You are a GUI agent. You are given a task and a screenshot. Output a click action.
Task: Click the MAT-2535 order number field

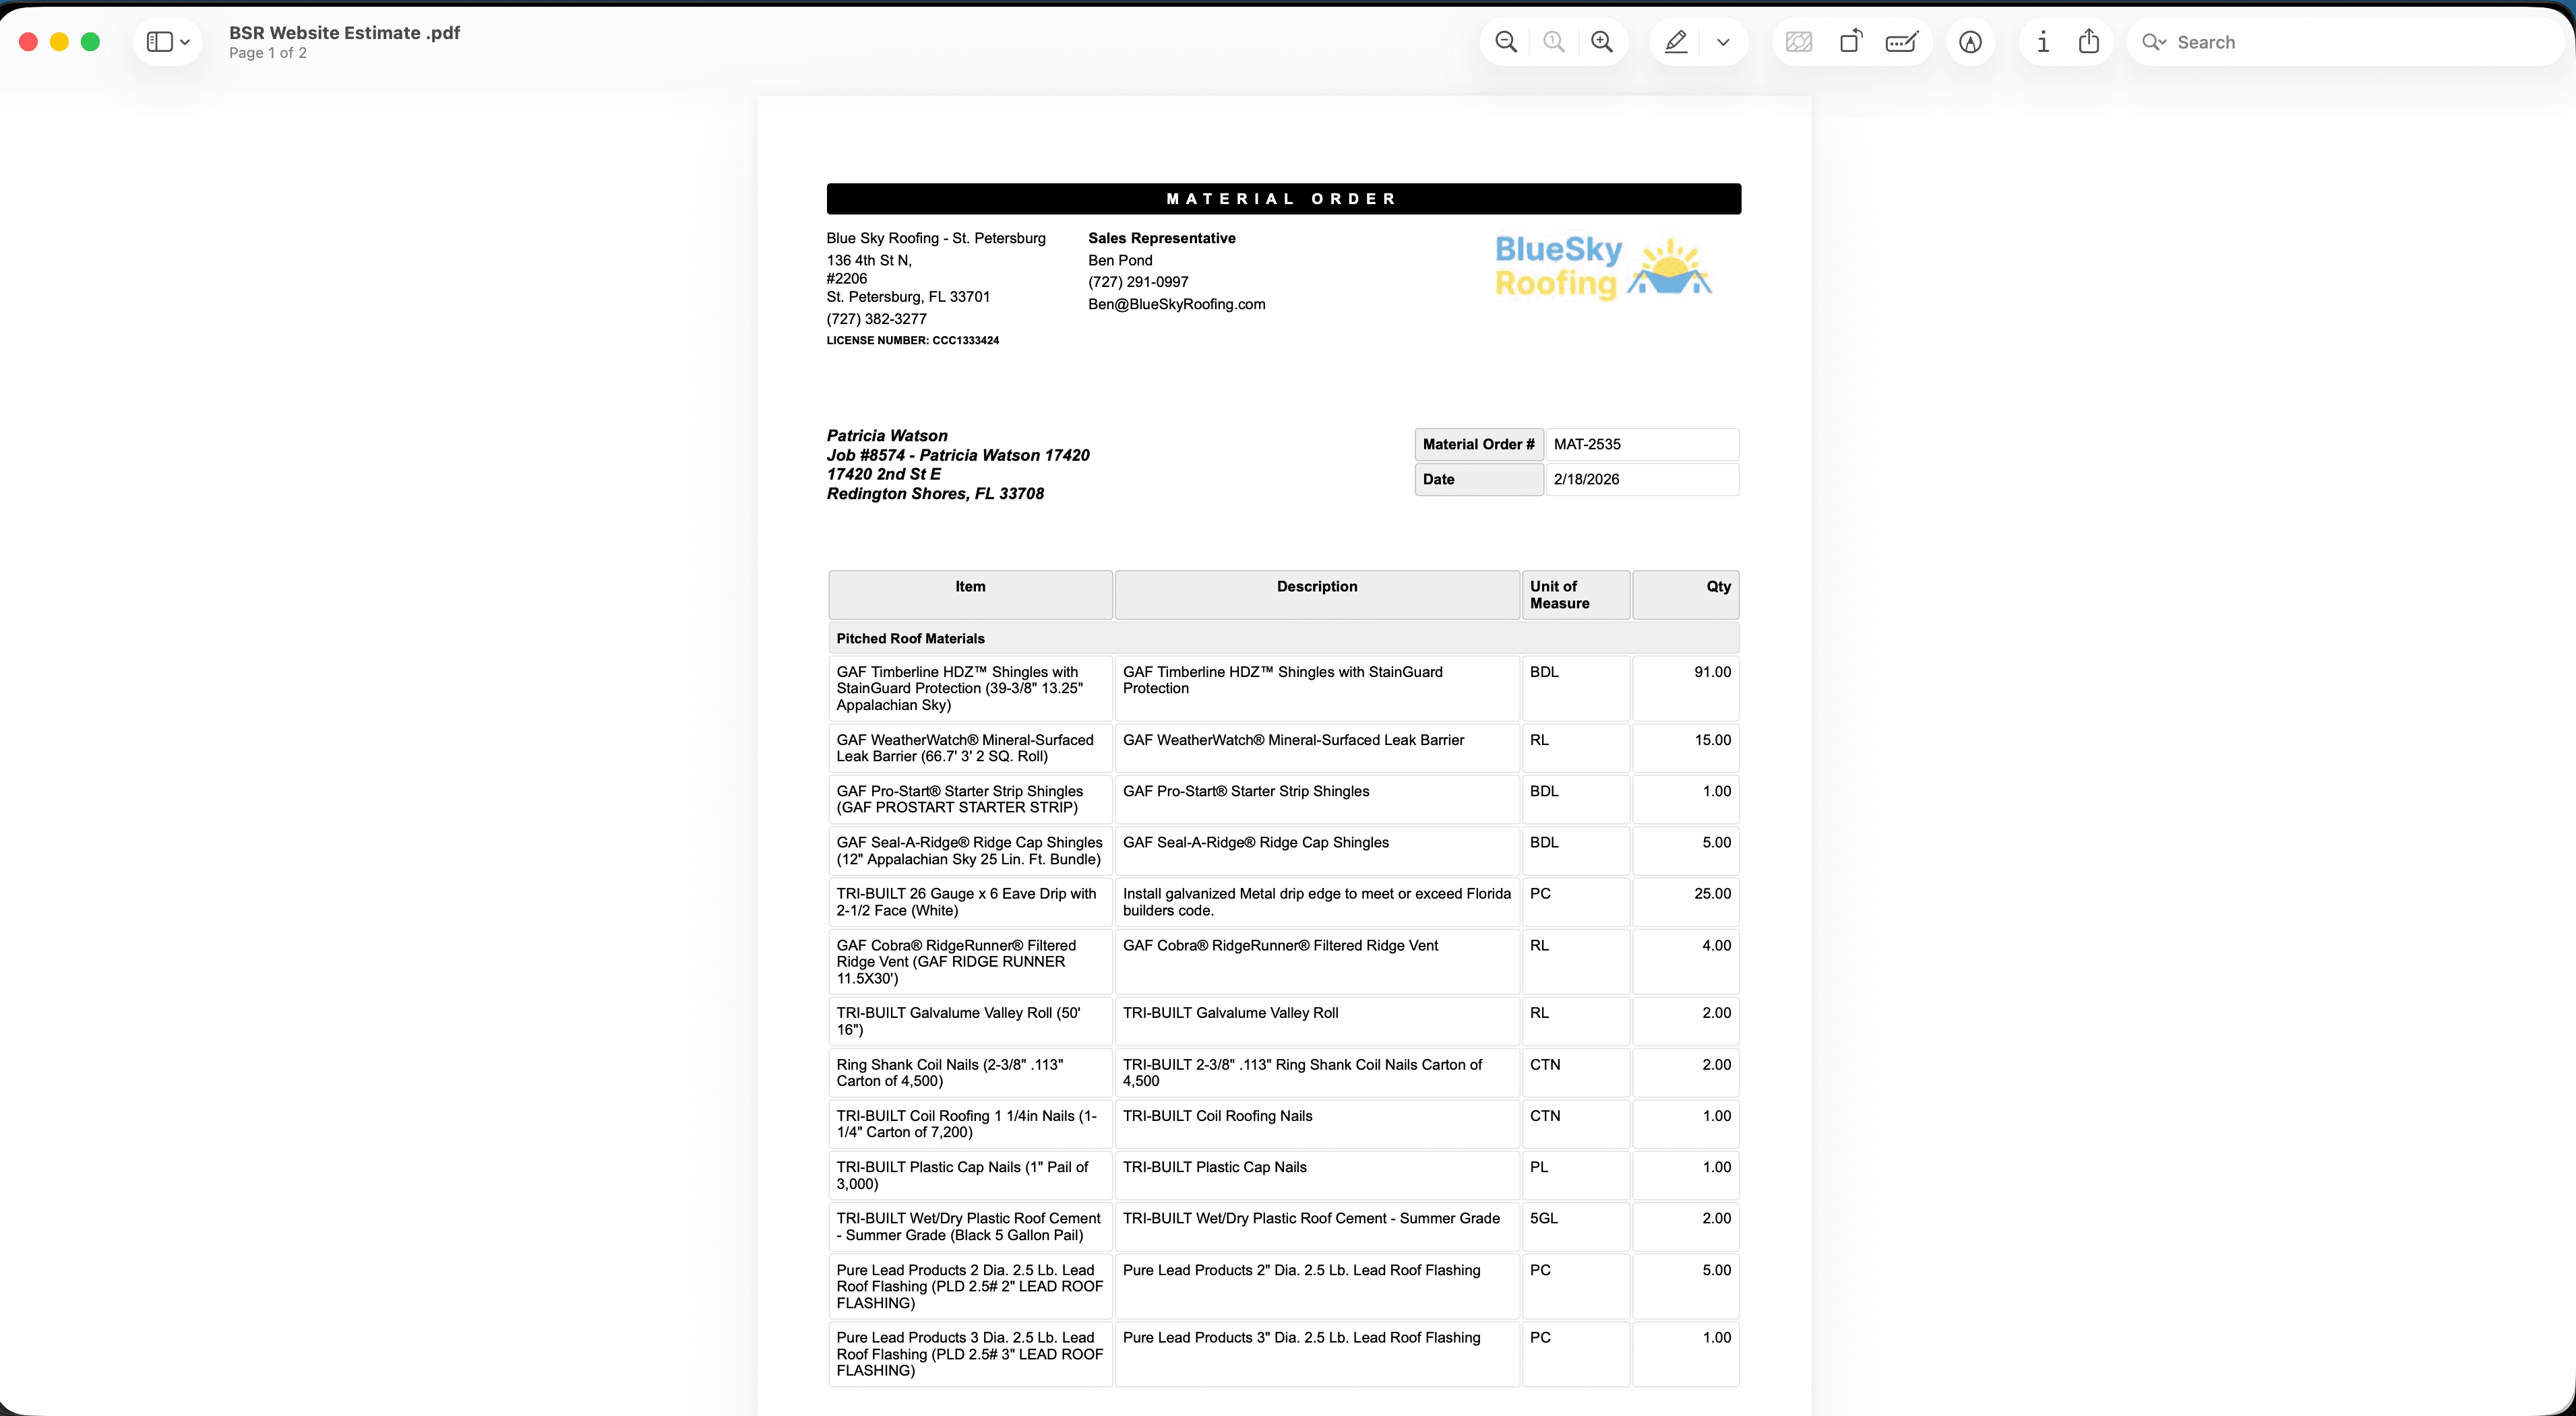pyautogui.click(x=1641, y=445)
